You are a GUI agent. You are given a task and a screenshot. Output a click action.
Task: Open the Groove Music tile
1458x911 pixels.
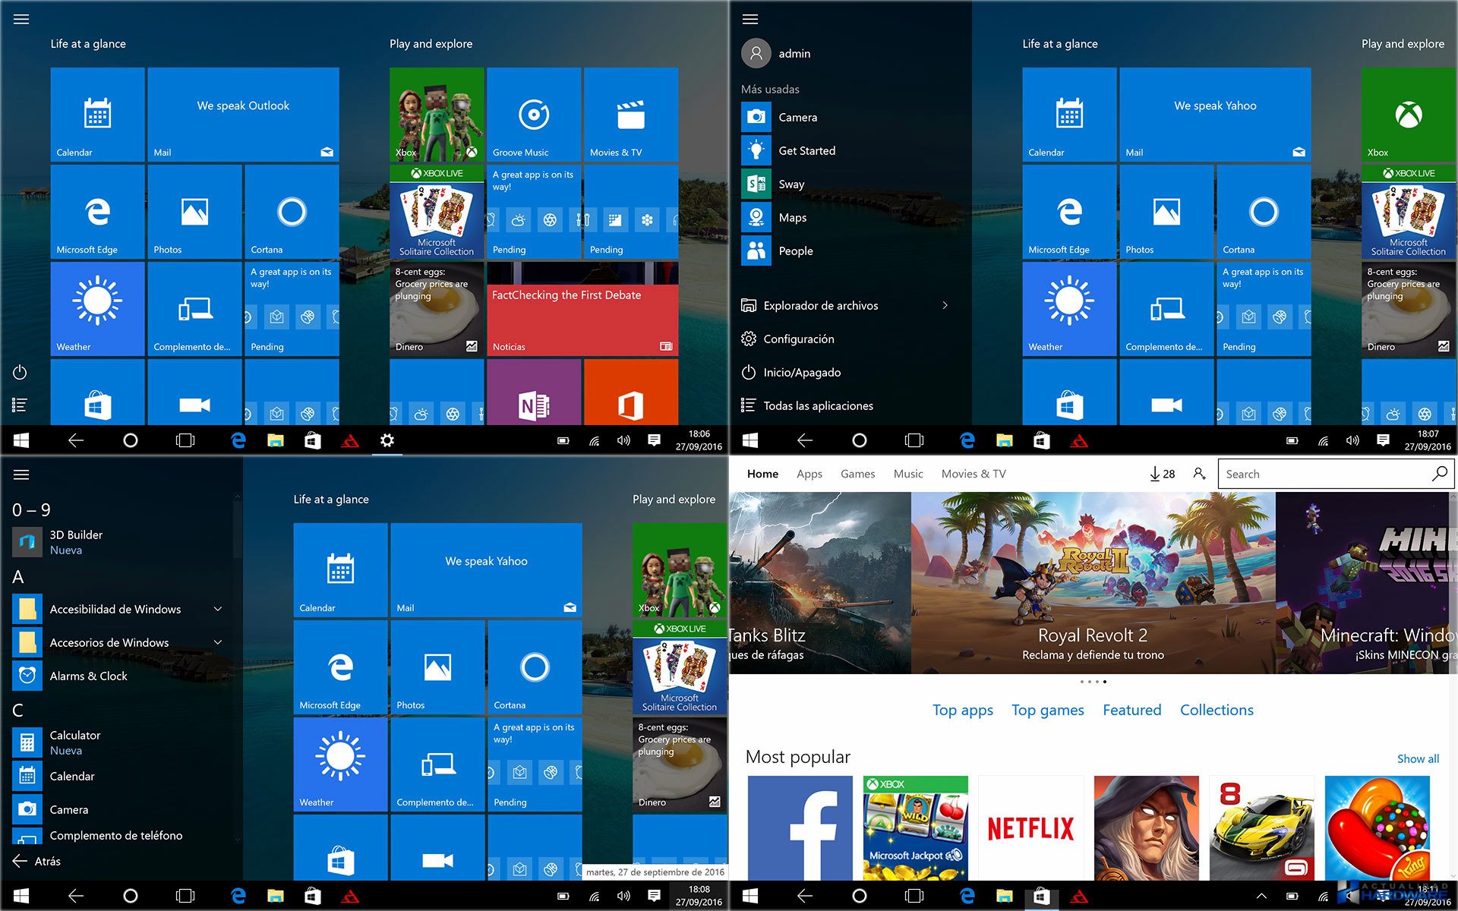(533, 115)
